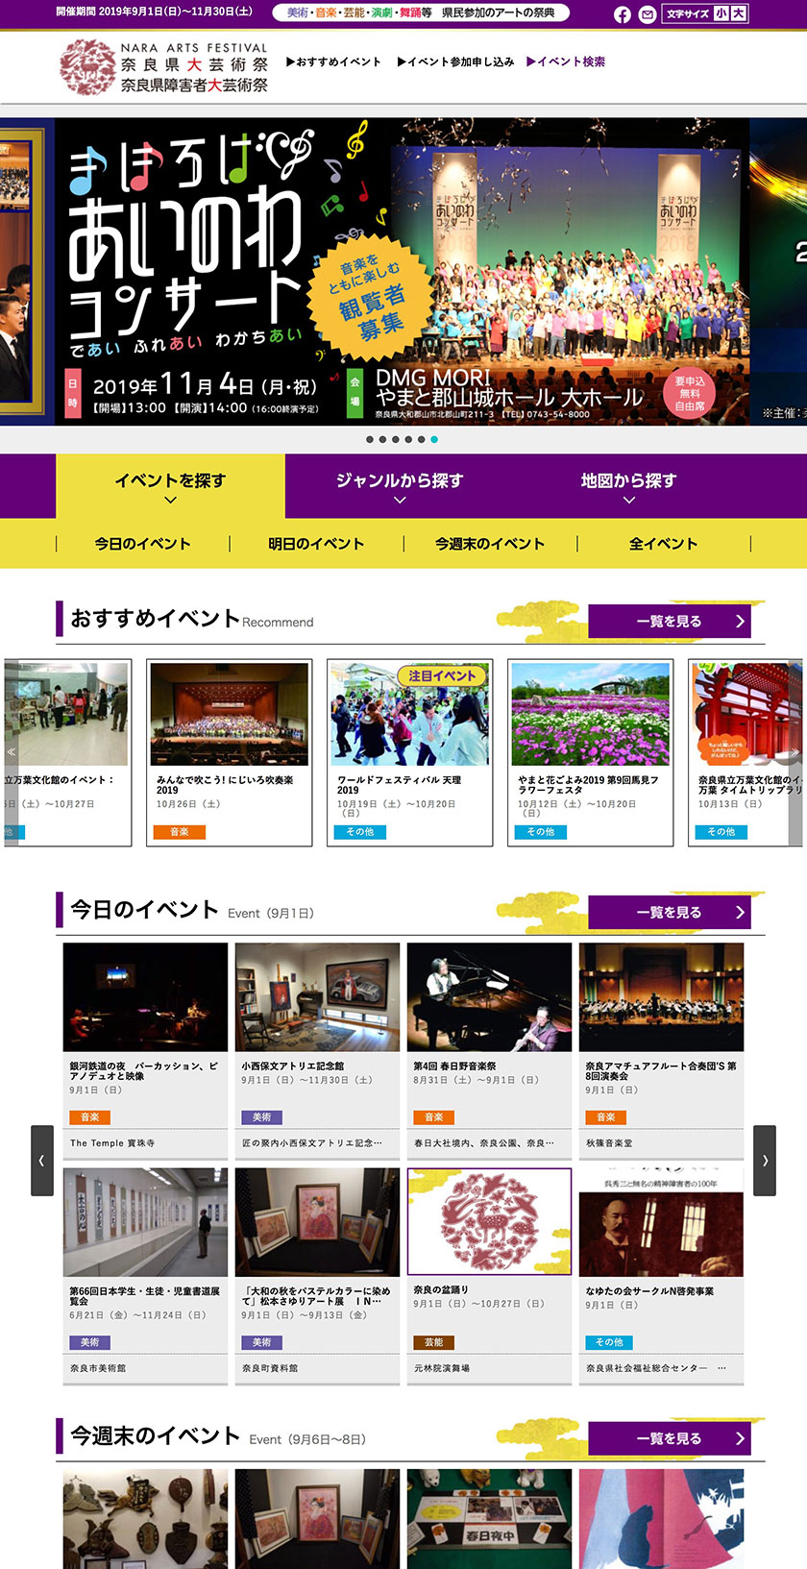The image size is (807, 1569).
Task: Open the 小西保文アトリエ記念館 event link
Action: coord(293,1066)
